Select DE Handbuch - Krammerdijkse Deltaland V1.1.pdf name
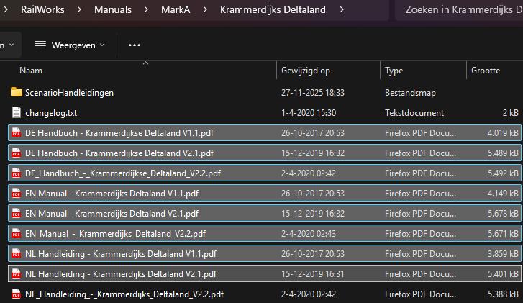This screenshot has height=303, width=523. (119, 133)
